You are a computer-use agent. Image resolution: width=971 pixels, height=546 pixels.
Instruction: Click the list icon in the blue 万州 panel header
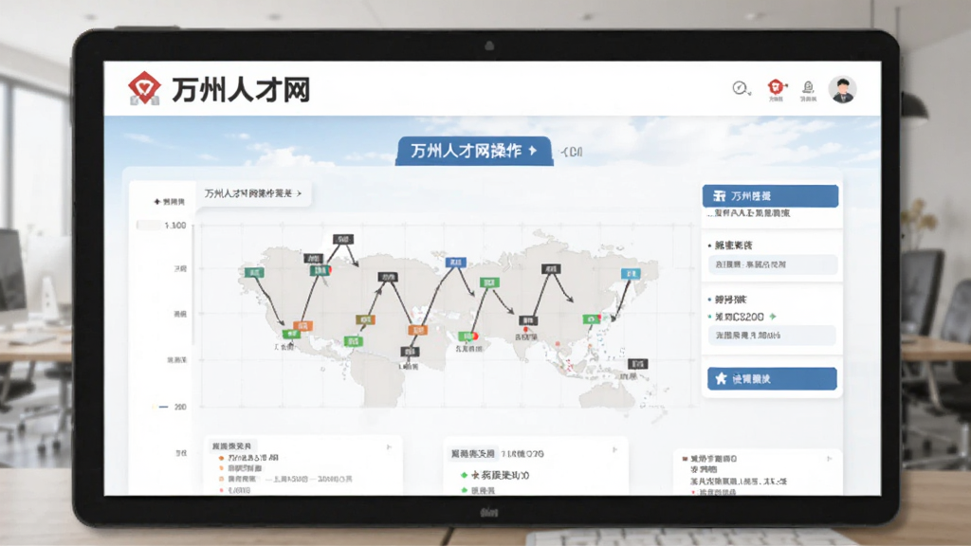(719, 196)
